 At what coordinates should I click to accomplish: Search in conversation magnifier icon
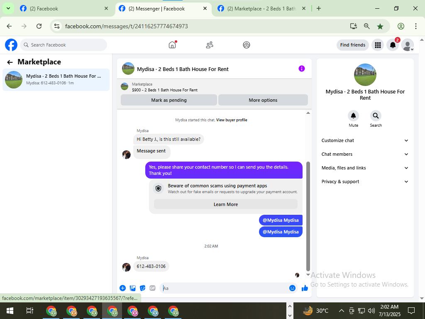click(x=376, y=116)
